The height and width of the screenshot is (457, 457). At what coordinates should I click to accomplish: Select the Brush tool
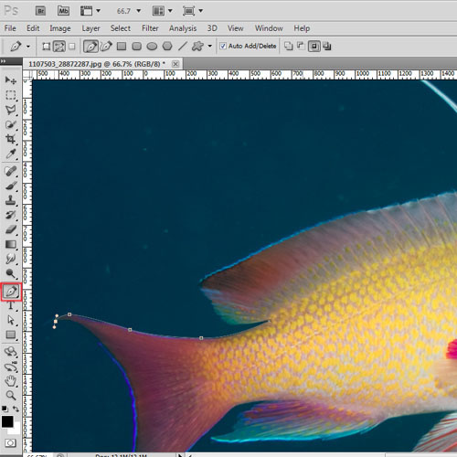pos(11,186)
